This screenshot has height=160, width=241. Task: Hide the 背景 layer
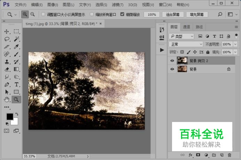click(172, 69)
